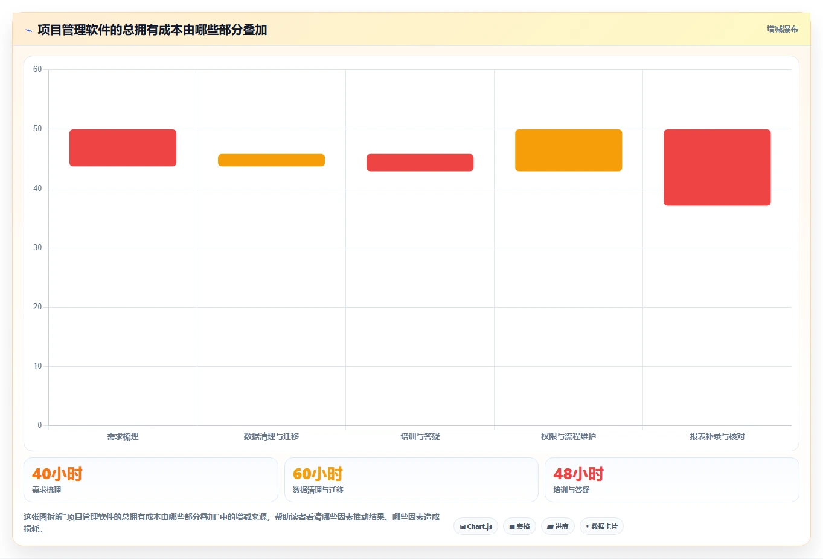The height and width of the screenshot is (559, 823).
Task: Click the x-axis label 数据清理与迁移
Action: [x=271, y=436]
